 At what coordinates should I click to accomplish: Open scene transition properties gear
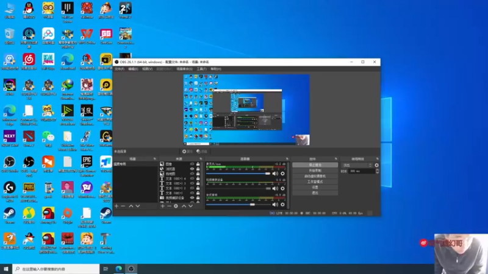tap(376, 165)
